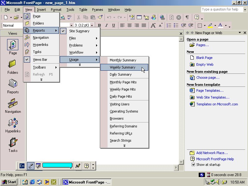Click the Start button on taskbar
The height and width of the screenshot is (186, 248).
click(9, 182)
